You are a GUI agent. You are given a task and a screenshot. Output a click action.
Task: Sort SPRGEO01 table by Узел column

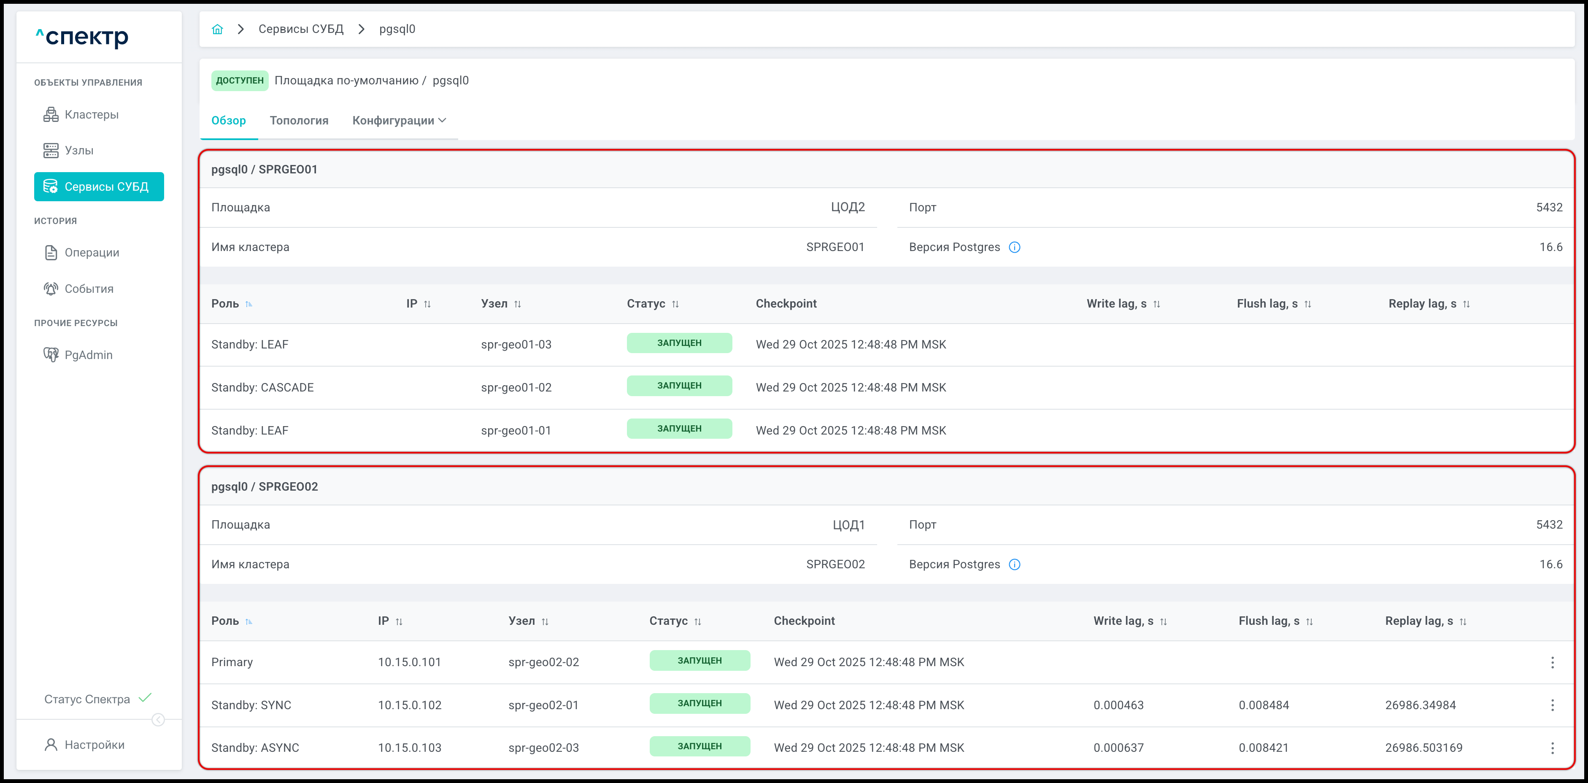(517, 304)
